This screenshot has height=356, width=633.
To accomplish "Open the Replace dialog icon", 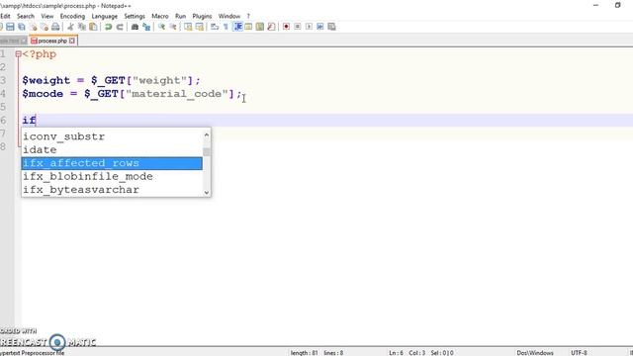I will [x=146, y=27].
